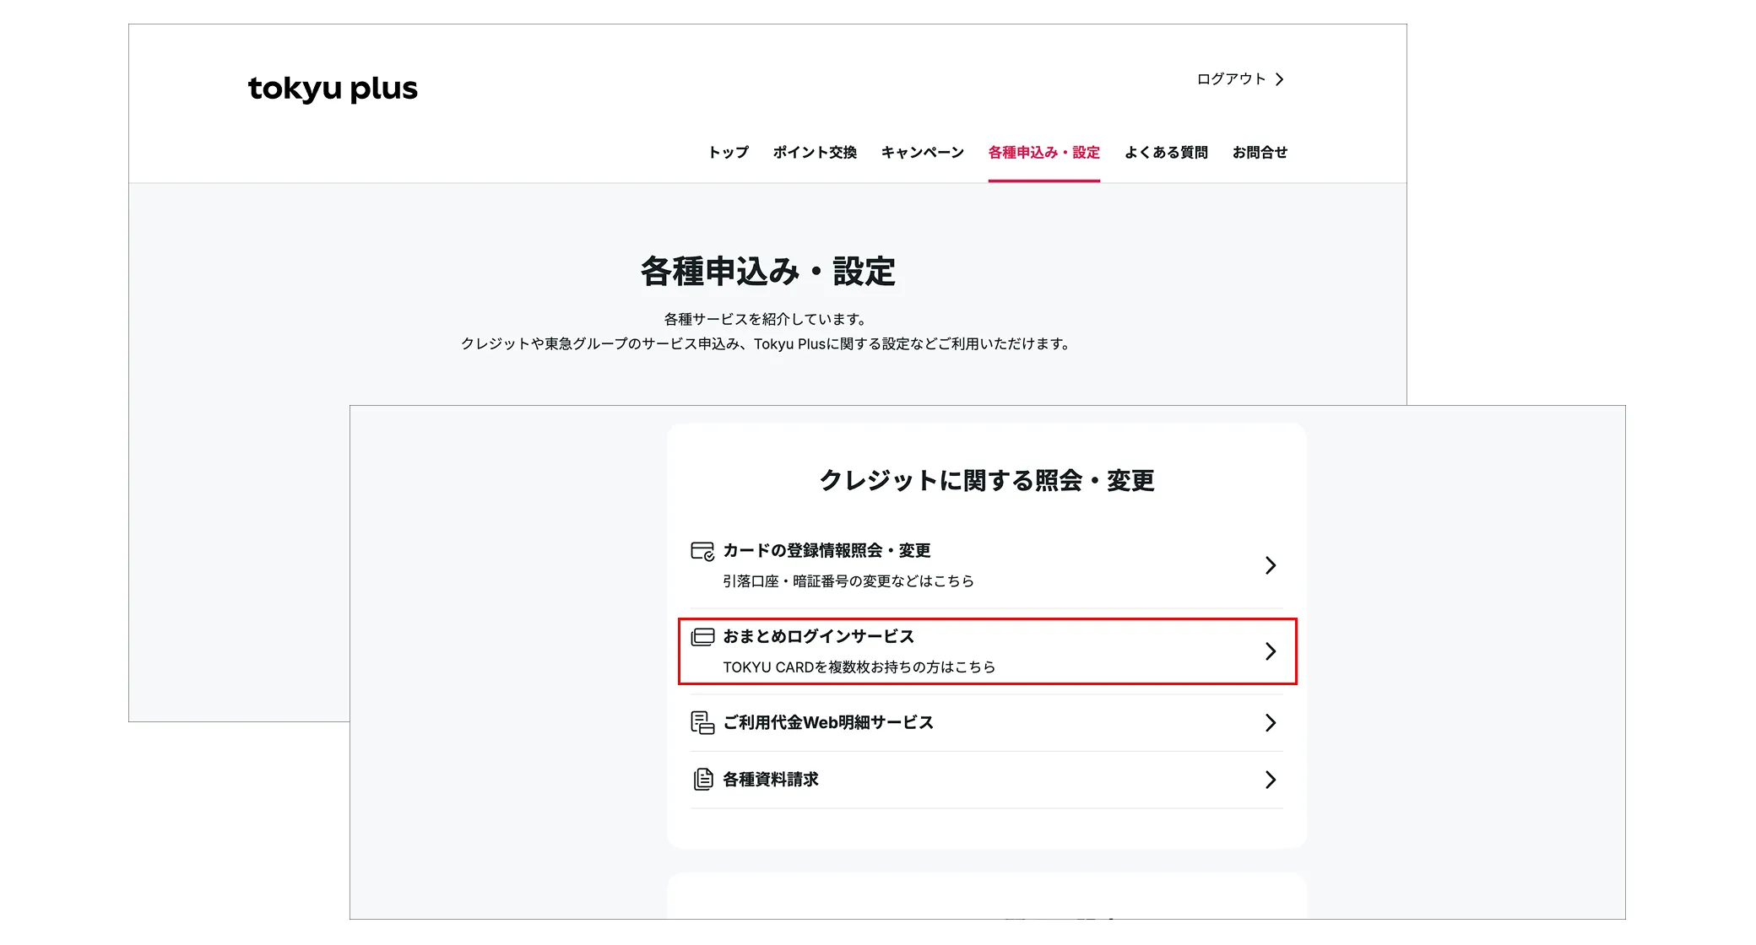Click the chevron on ご利用代金Web明細サービス row
The width and height of the screenshot is (1756, 945).
pos(1271,722)
